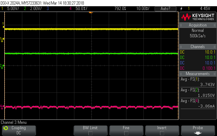Screen dimensions: 217x136
Task: Select channel 2 scale 2.00V/
Action: coord(36,9)
